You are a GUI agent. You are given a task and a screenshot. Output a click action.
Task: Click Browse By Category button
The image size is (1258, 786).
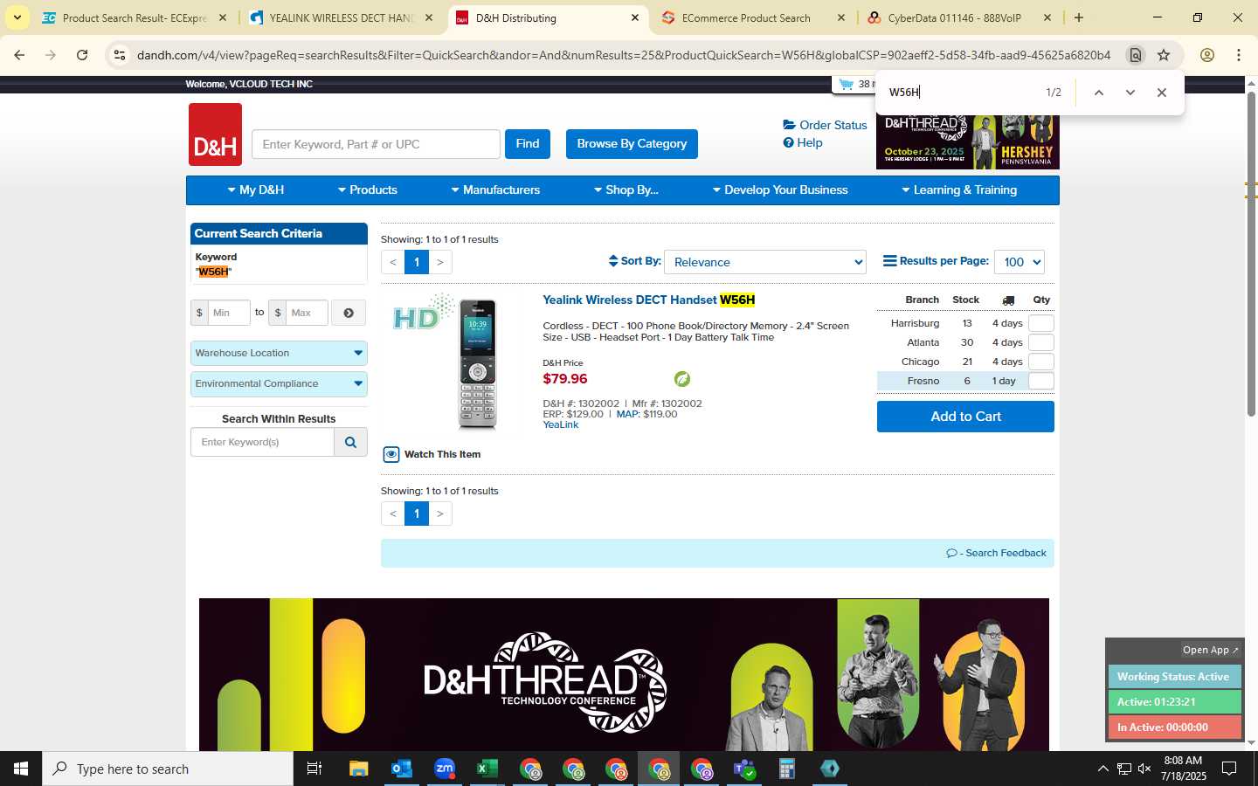632,143
